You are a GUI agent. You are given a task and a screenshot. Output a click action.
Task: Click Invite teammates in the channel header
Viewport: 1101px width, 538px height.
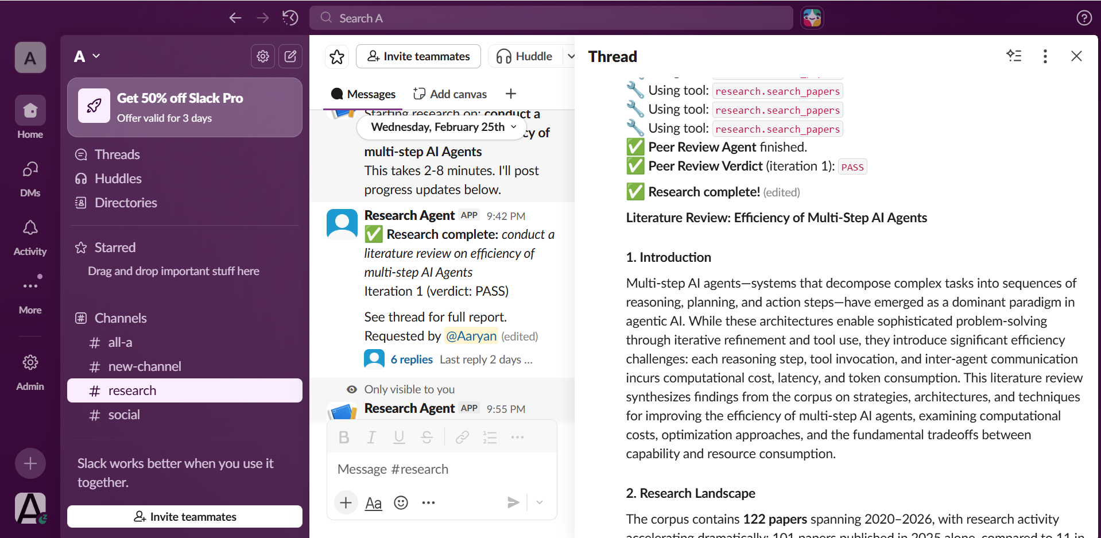click(418, 56)
